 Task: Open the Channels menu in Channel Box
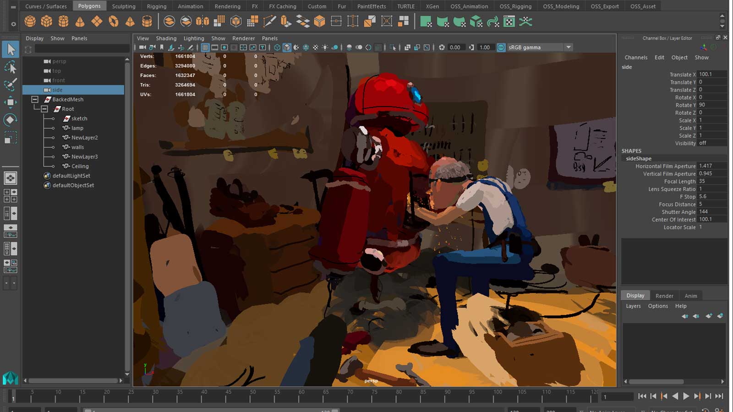(636, 58)
